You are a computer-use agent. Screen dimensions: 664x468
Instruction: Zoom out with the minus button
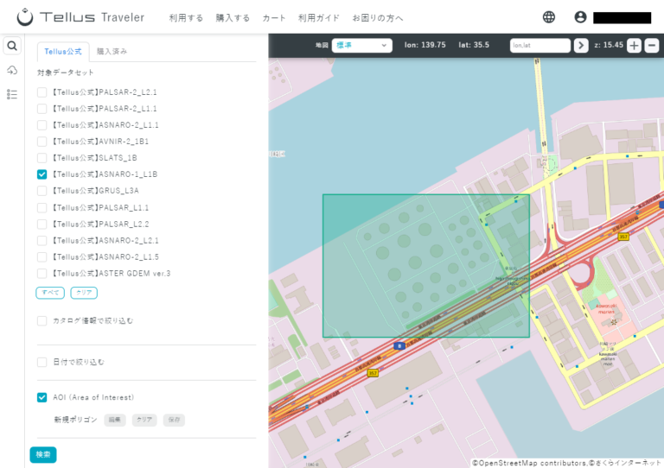652,45
